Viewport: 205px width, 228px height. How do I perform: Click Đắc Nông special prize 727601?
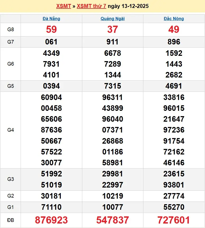(x=174, y=220)
